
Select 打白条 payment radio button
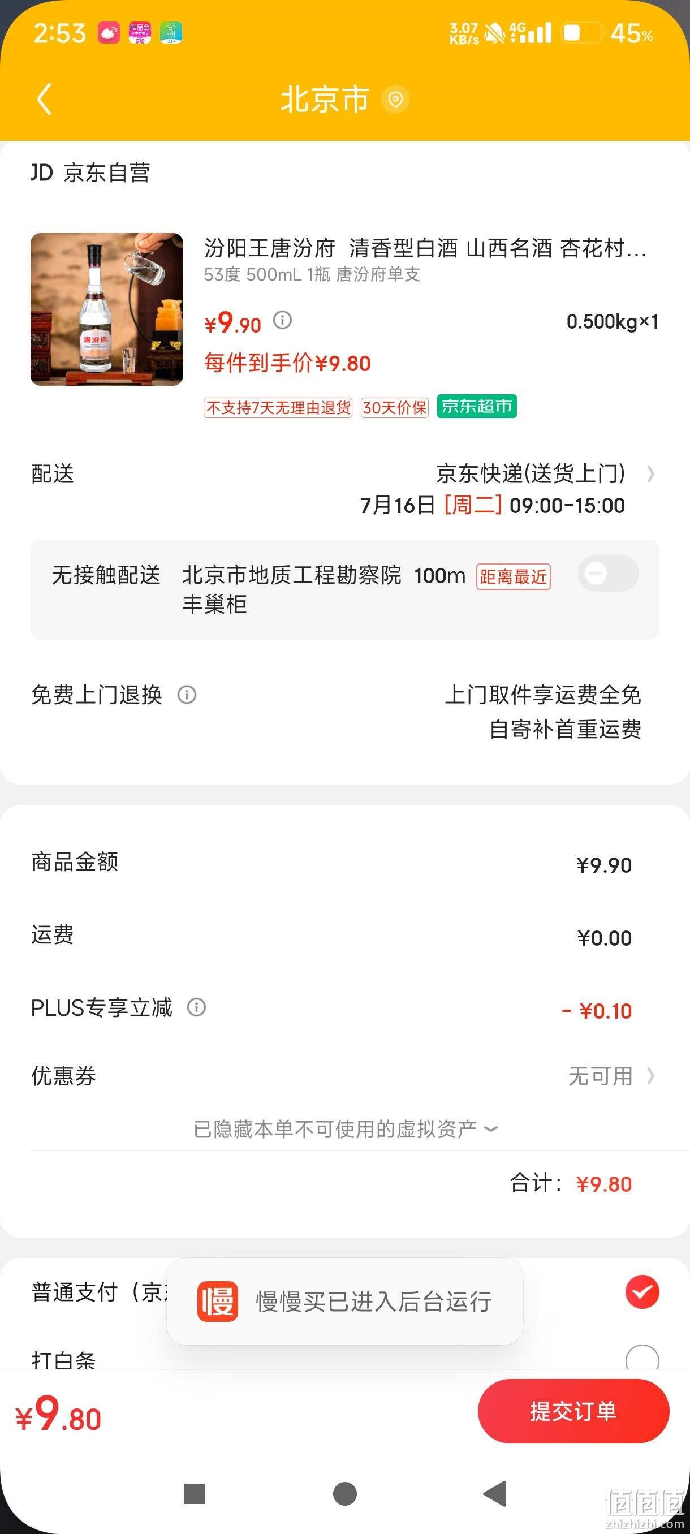pos(642,1358)
